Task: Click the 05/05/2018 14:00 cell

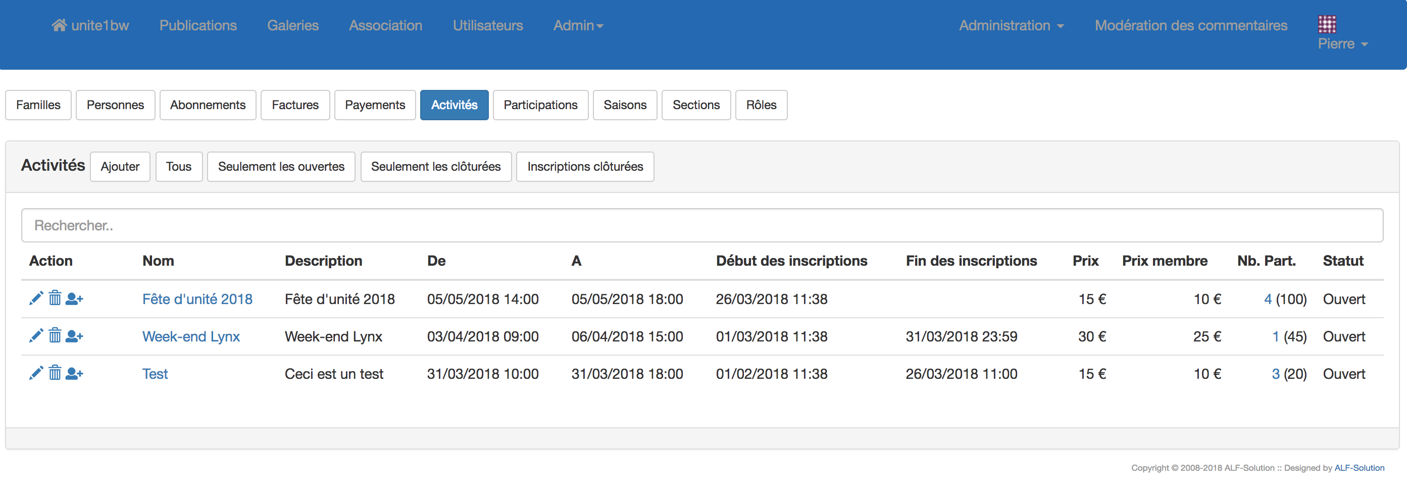Action: coord(483,299)
